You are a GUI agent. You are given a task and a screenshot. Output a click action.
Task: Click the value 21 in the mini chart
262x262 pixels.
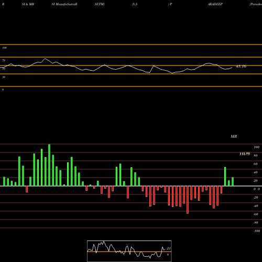click(169, 248)
